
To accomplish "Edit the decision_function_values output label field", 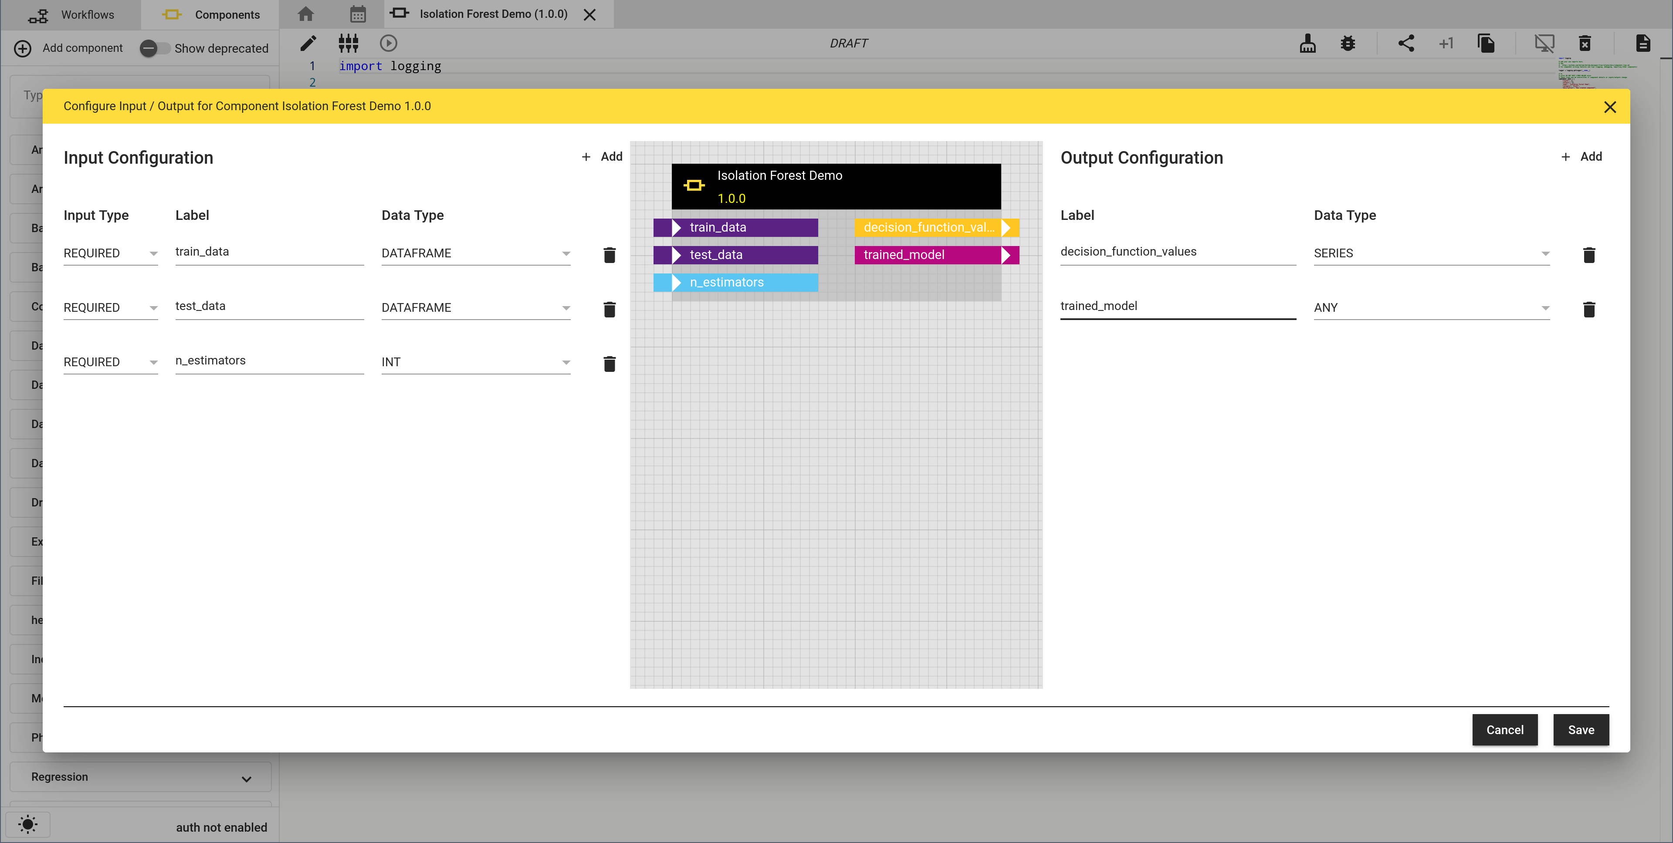I will 1178,252.
